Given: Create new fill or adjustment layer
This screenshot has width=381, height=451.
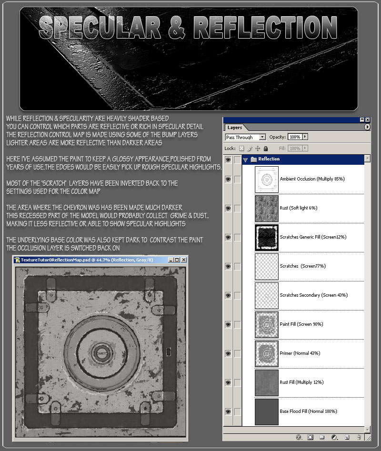Looking at the screenshot, I should (x=334, y=437).
